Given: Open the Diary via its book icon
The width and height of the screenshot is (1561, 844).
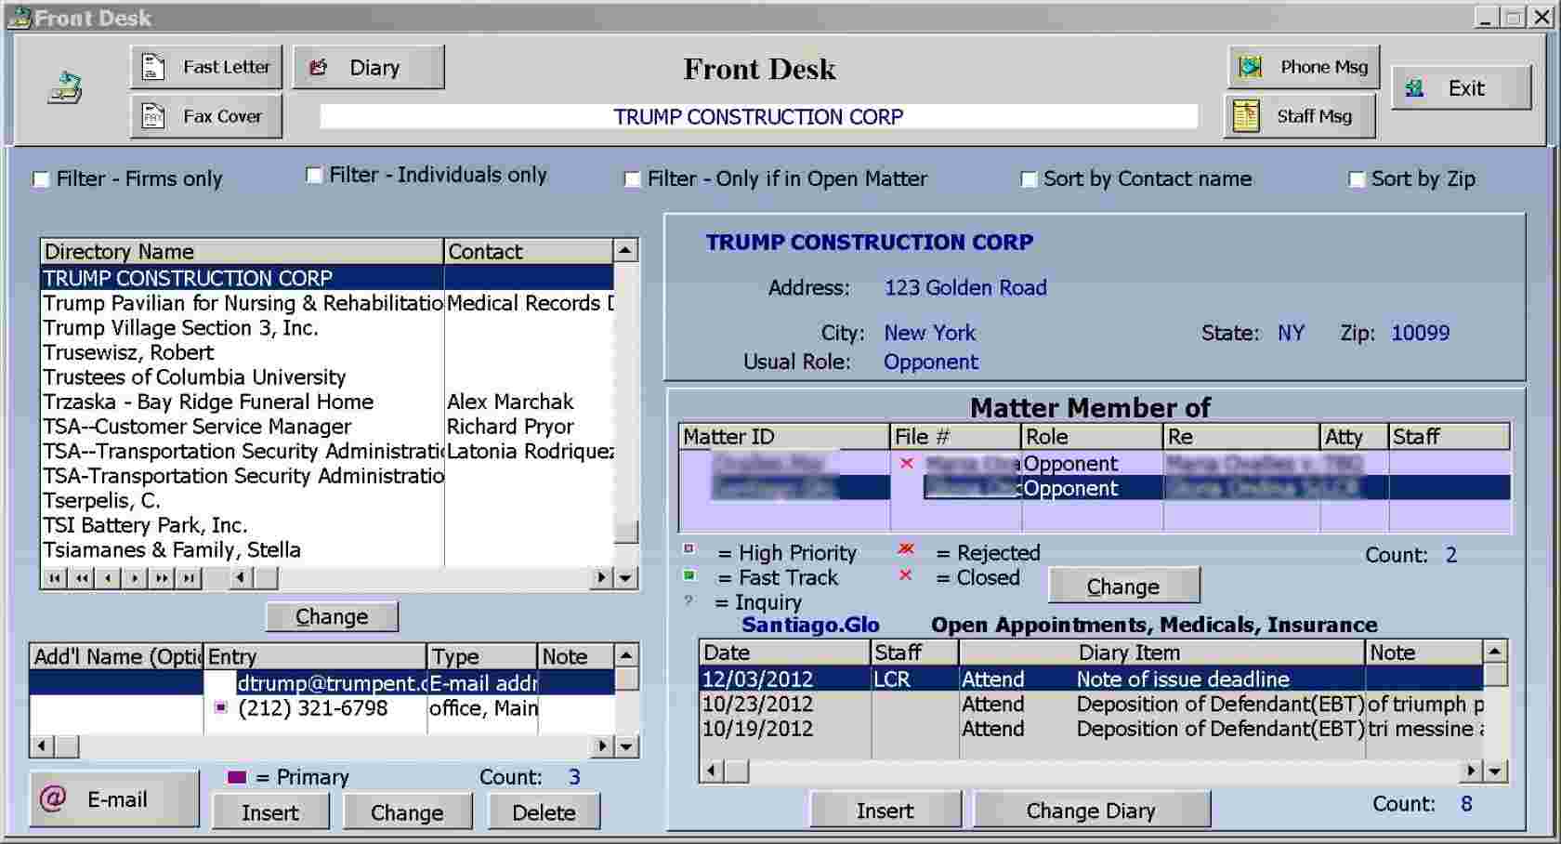Looking at the screenshot, I should [319, 67].
